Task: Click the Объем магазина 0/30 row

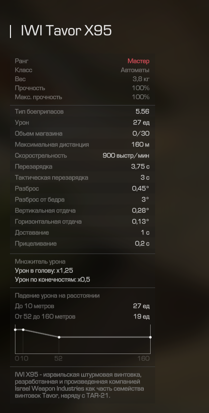Action: coord(82,133)
